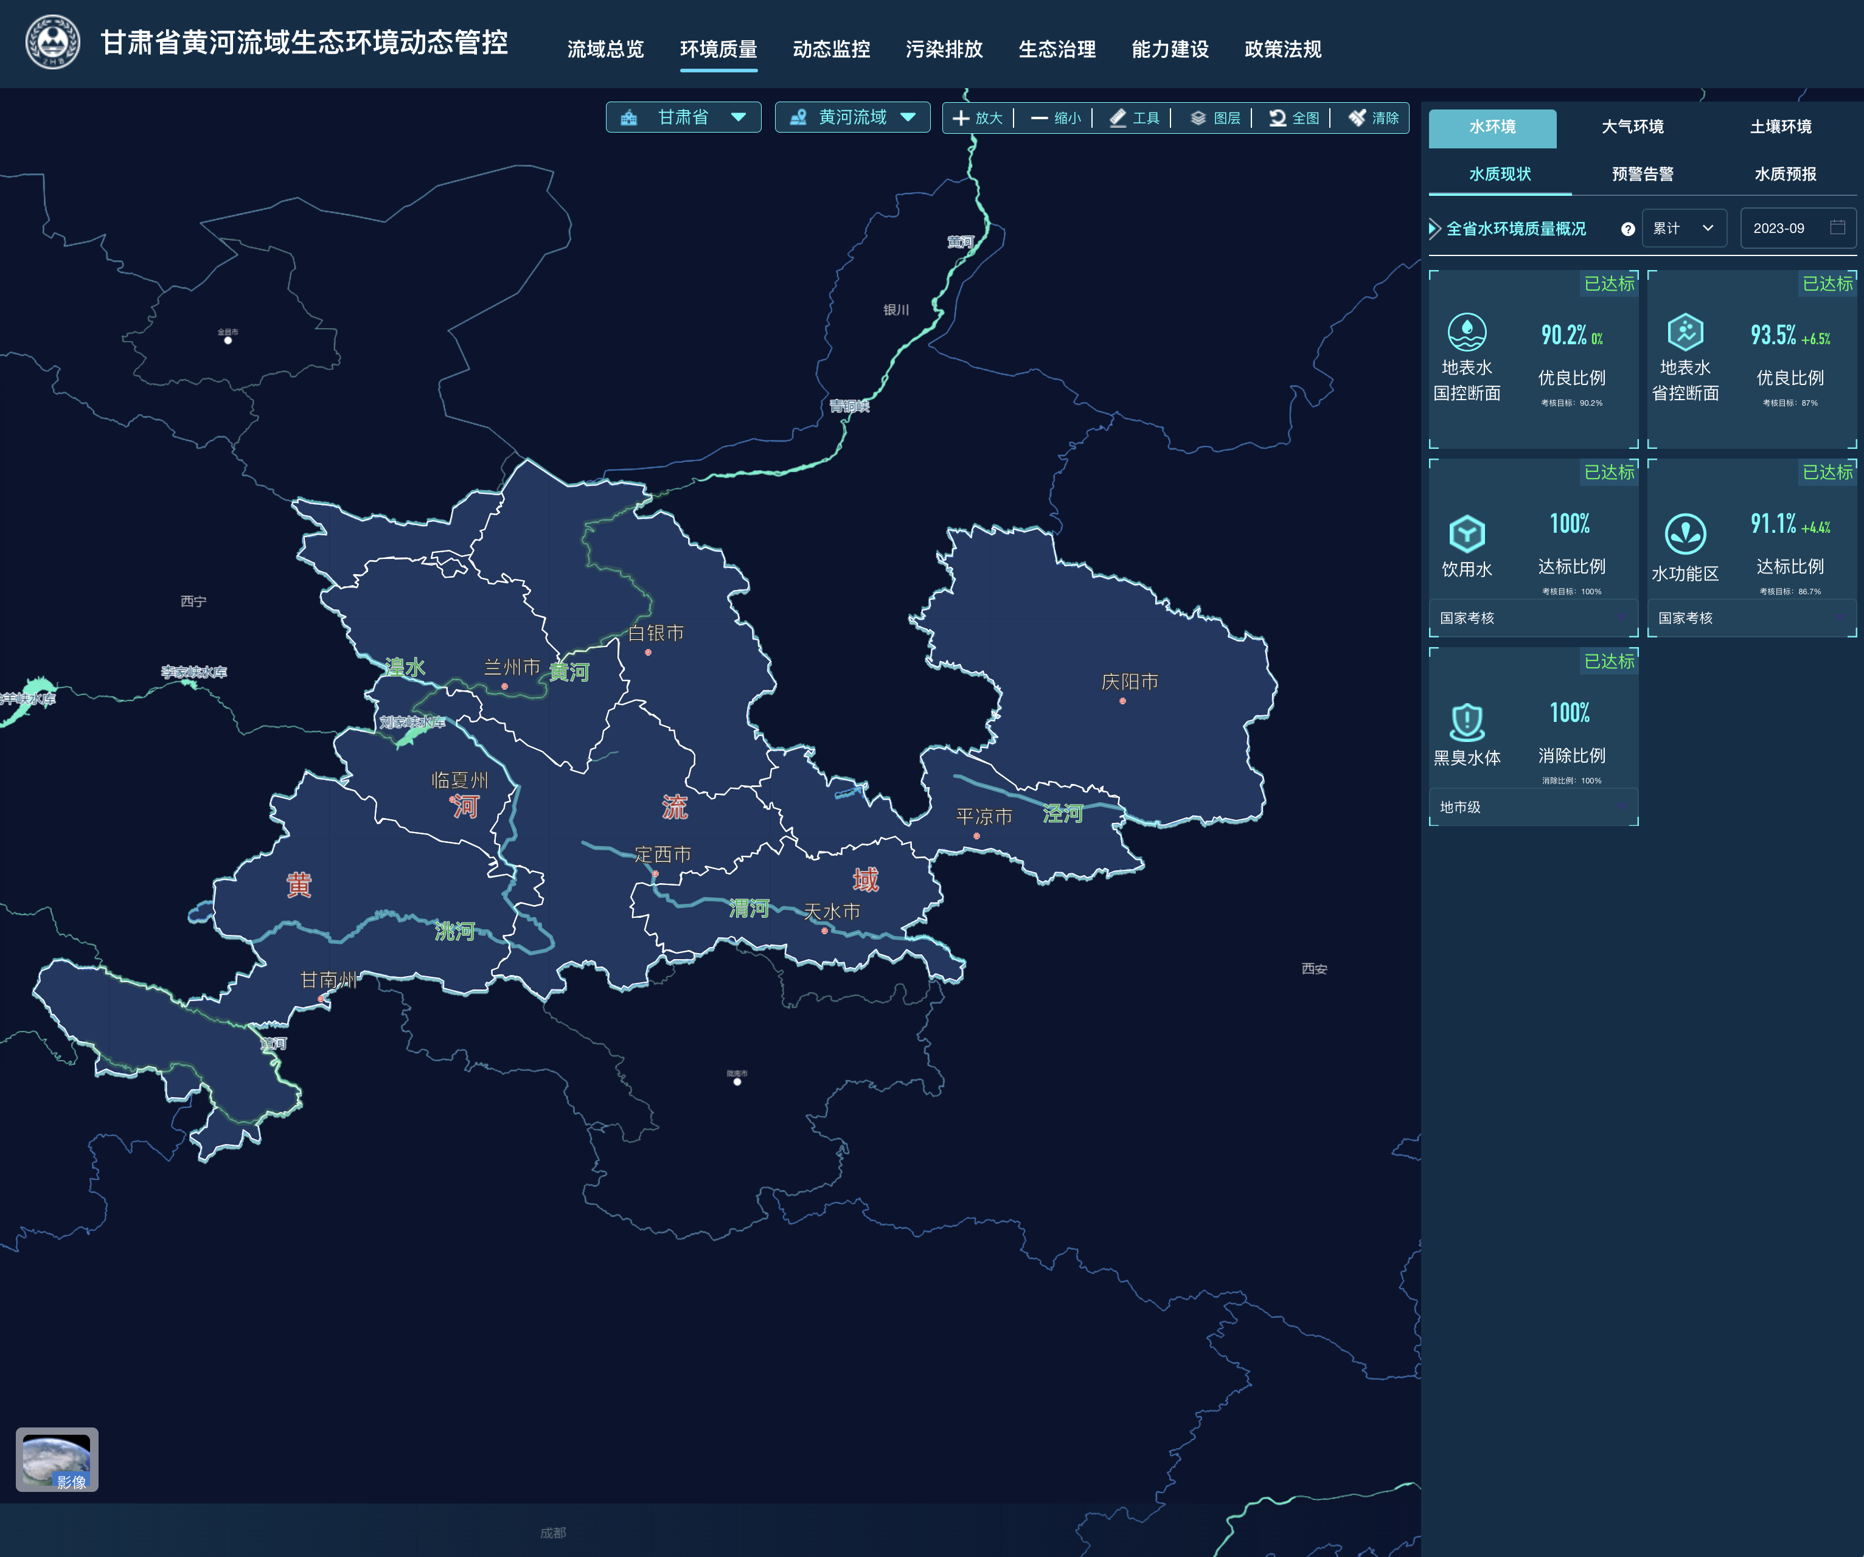
Task: Click the platform title 甘肃省黄河流域生态环境动态管控
Action: pos(304,42)
